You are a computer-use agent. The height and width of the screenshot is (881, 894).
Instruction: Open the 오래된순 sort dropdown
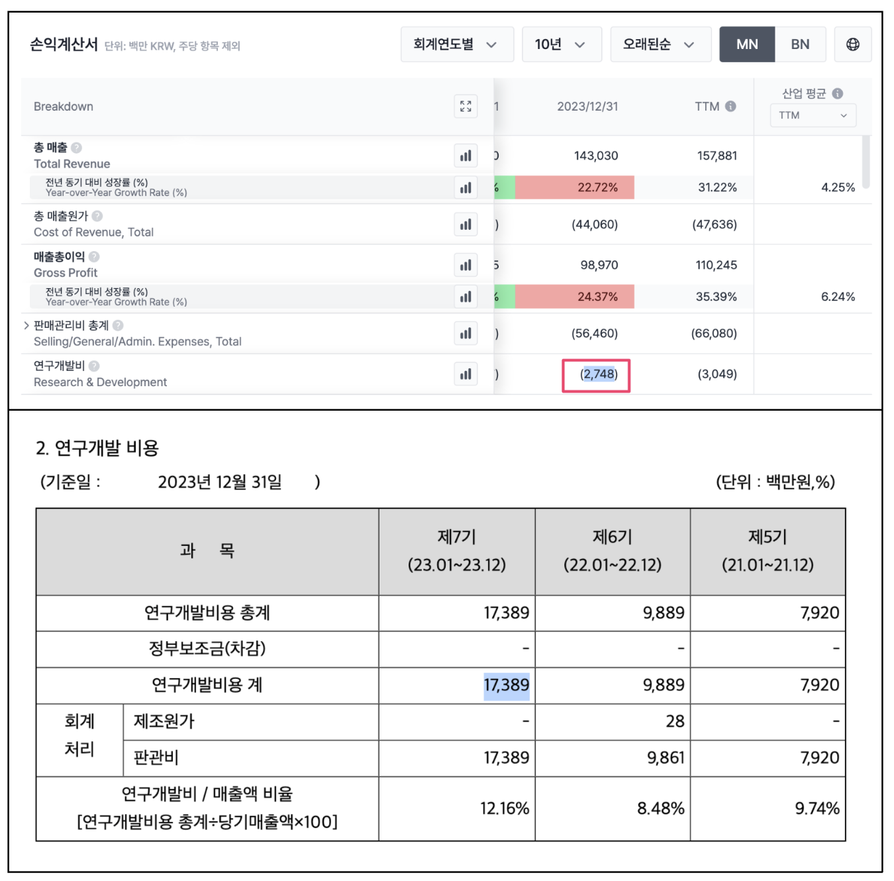tap(660, 44)
